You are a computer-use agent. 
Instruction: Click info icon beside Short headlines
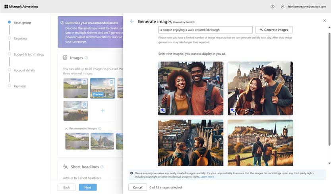tap(102, 167)
